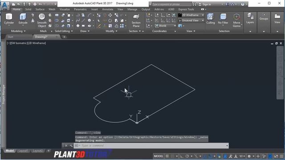Open the World UCS dropdown
The image size is (285, 160).
pyautogui.click(x=165, y=26)
